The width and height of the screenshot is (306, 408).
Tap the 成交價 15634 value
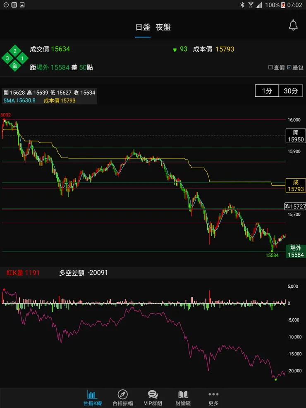pos(50,49)
